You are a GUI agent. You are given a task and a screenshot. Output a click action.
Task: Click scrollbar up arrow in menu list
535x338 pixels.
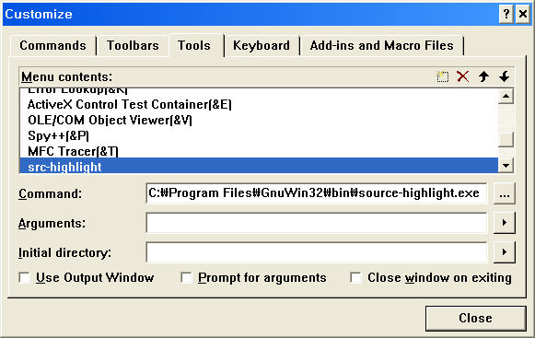[506, 97]
